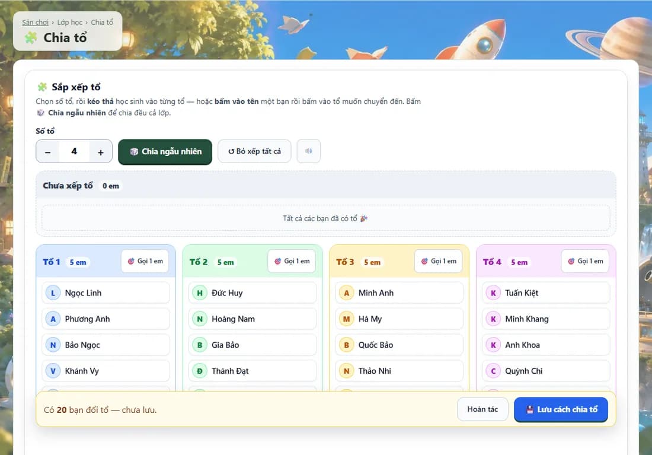Save with Lưu cách chia tổ
Image resolution: width=652 pixels, height=455 pixels.
click(561, 410)
